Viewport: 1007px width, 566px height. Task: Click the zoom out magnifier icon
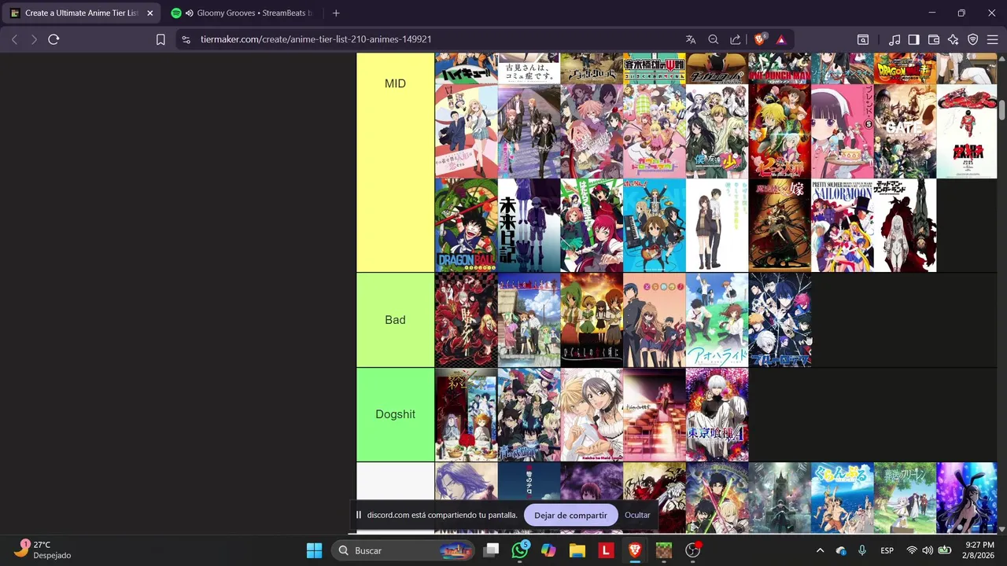714,39
